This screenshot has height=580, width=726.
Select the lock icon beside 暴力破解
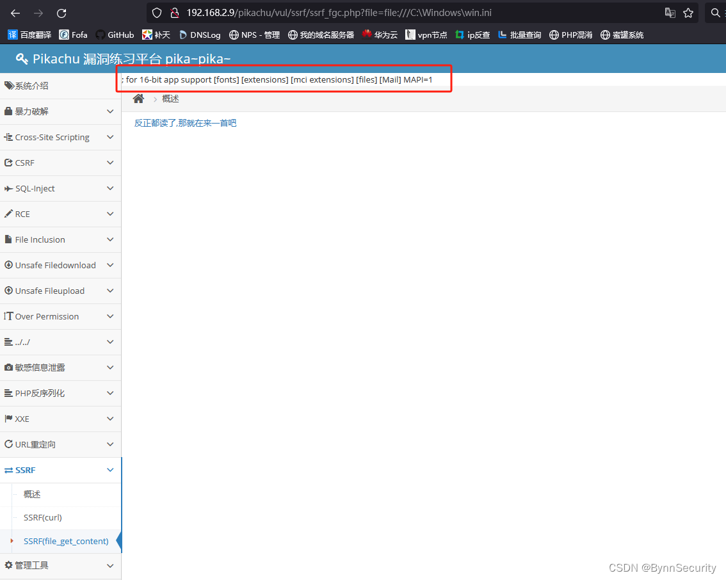click(x=8, y=111)
